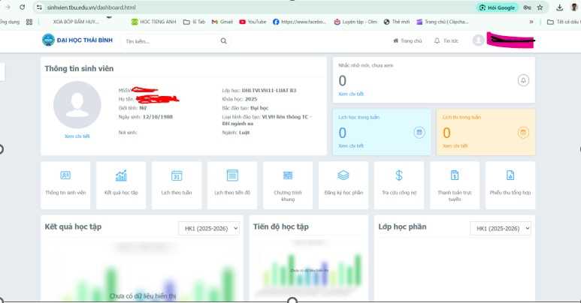Expand Kết quả học tập semester dropdown
Viewport: 581px width, 303px height.
point(209,228)
